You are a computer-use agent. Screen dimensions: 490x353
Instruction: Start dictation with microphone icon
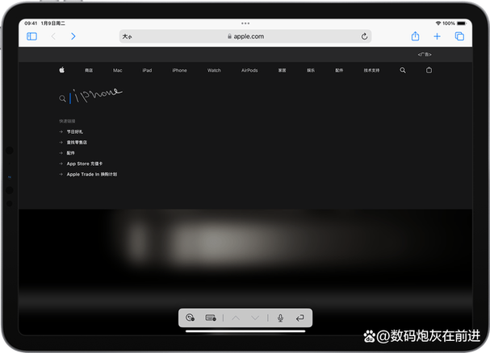(x=280, y=318)
